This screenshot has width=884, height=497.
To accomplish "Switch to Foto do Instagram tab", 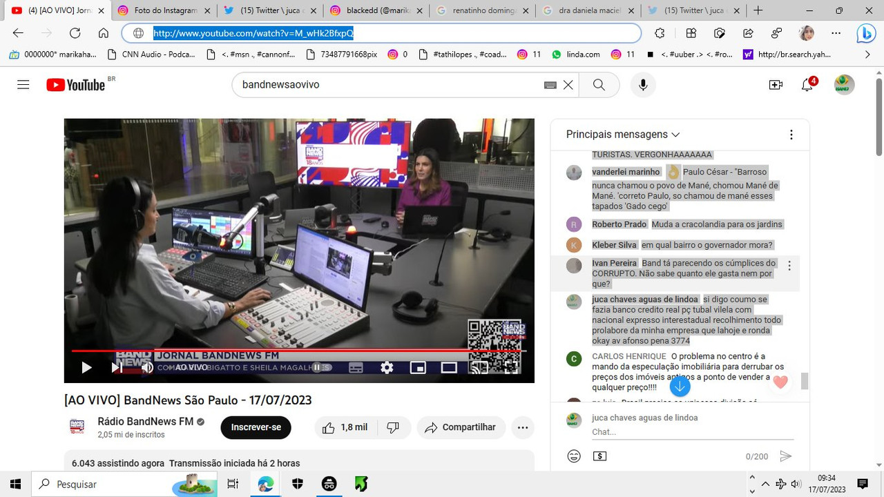I will tap(164, 10).
